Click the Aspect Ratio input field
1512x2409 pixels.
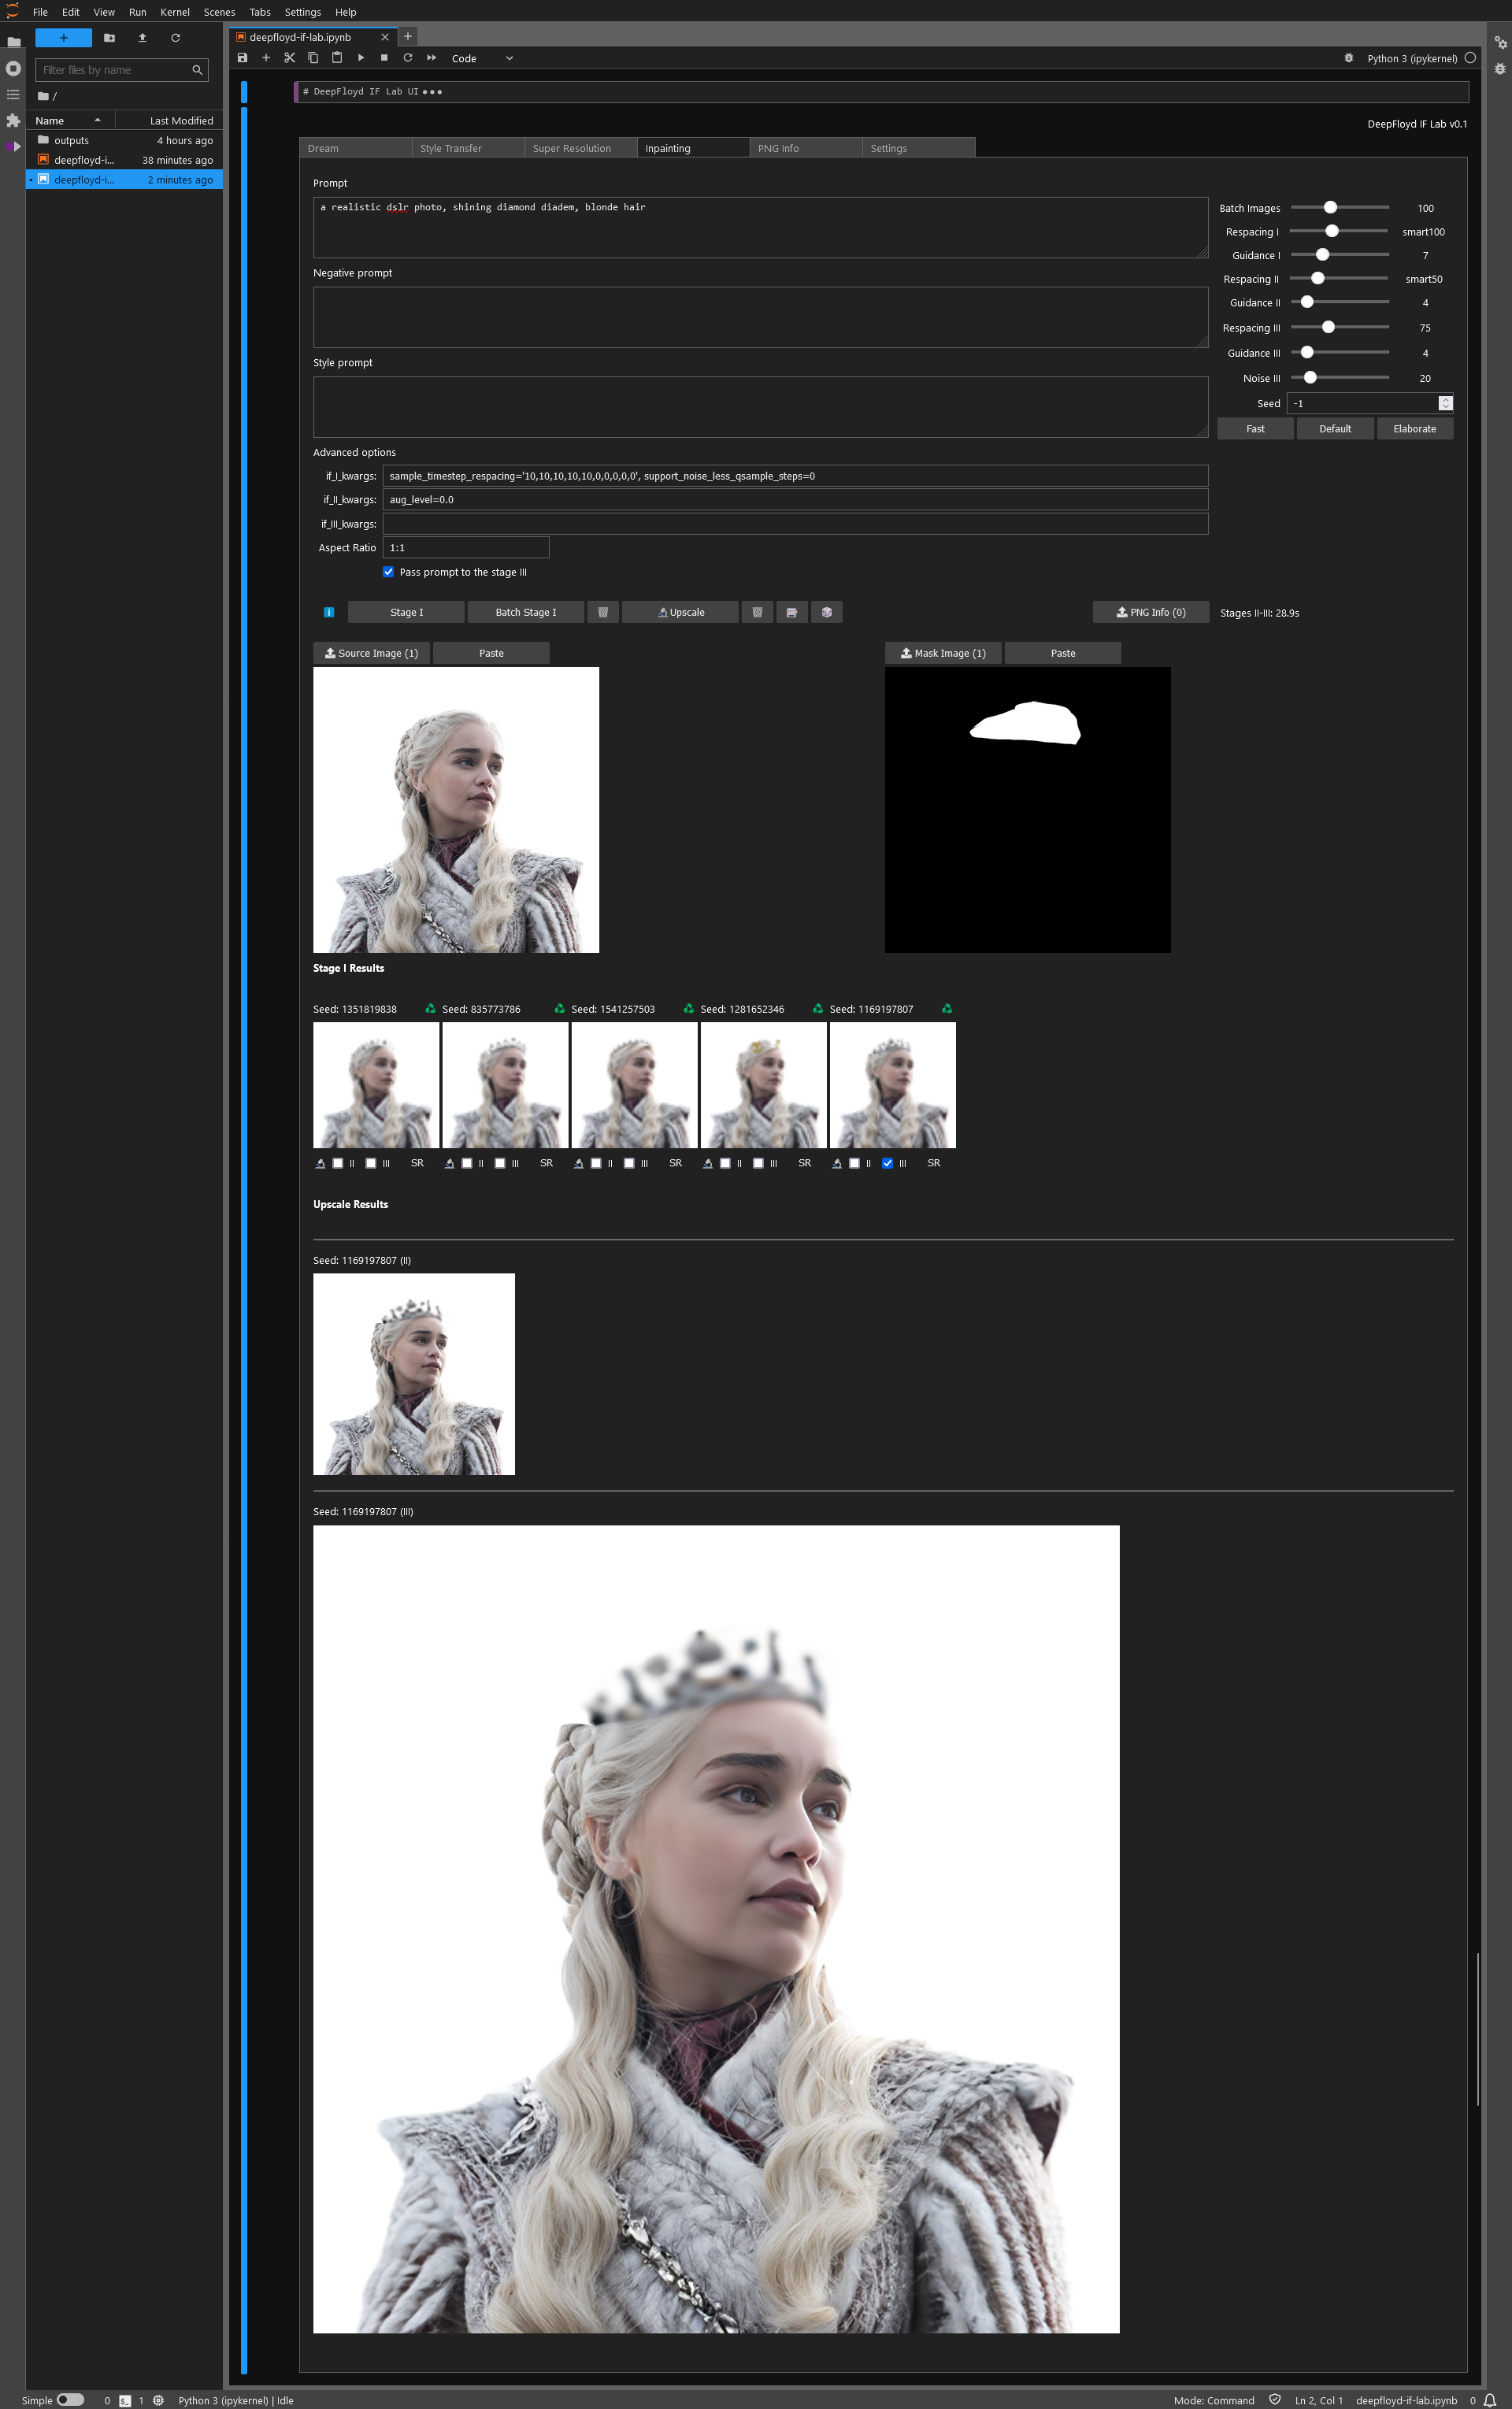(466, 548)
